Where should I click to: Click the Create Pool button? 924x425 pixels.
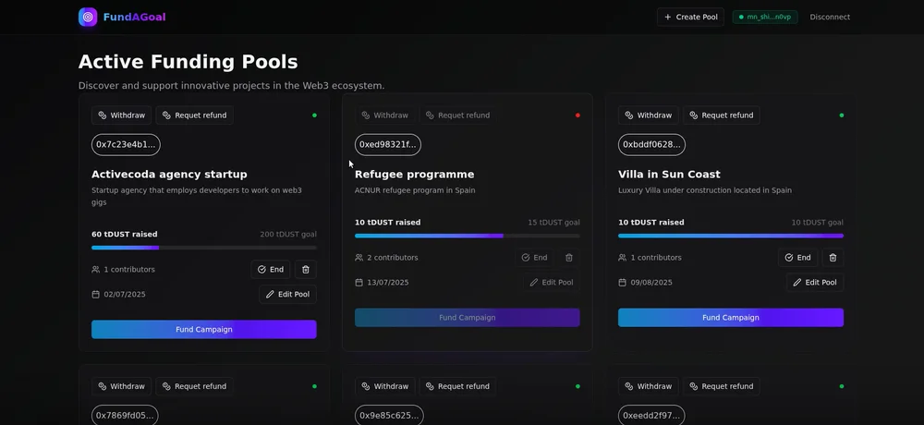[x=690, y=18]
